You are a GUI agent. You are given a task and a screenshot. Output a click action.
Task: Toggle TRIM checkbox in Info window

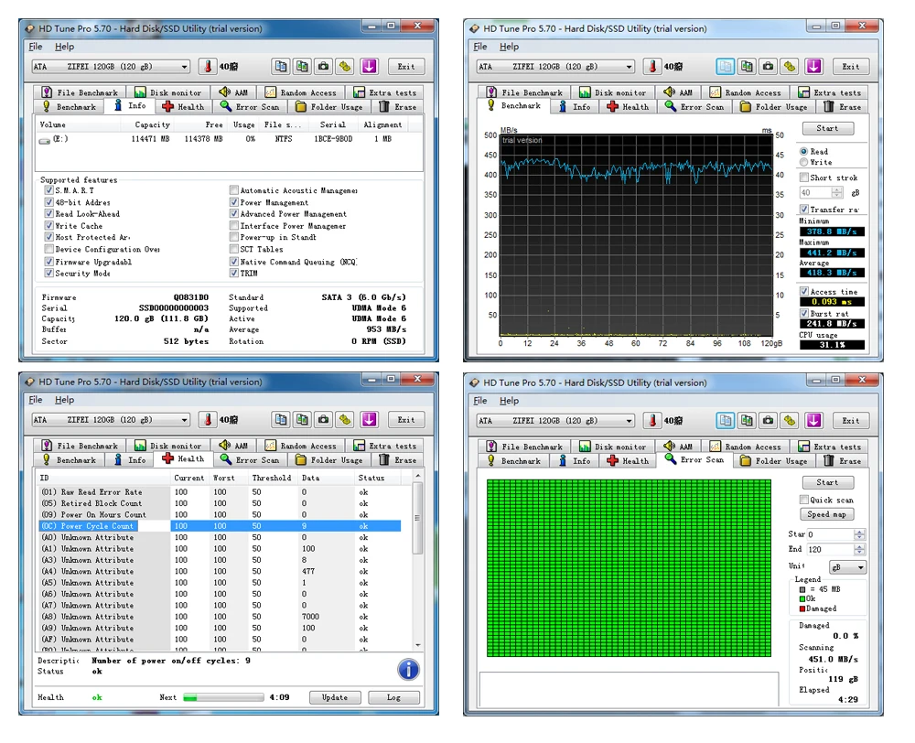coord(234,274)
